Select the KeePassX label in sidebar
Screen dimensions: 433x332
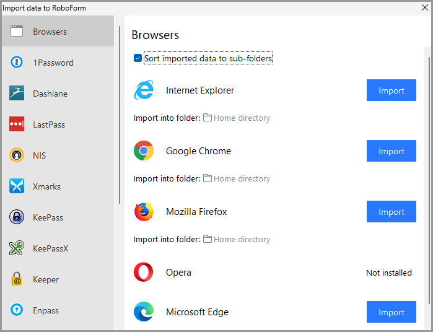click(x=51, y=248)
